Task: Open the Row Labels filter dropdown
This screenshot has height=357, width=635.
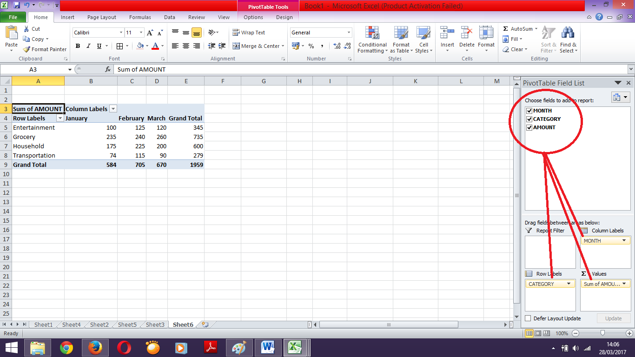Action: pyautogui.click(x=60, y=118)
